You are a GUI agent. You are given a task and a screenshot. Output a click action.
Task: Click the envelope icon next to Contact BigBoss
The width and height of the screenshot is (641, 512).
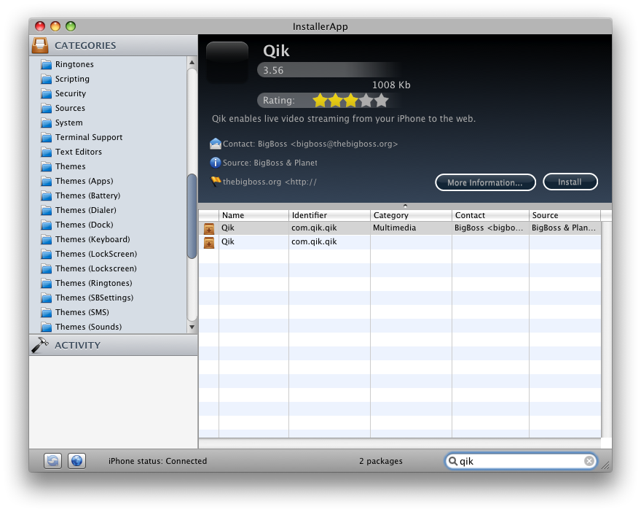click(215, 144)
